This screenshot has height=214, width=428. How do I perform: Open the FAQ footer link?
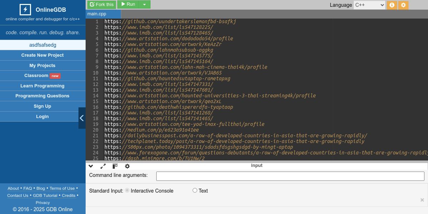click(27, 188)
